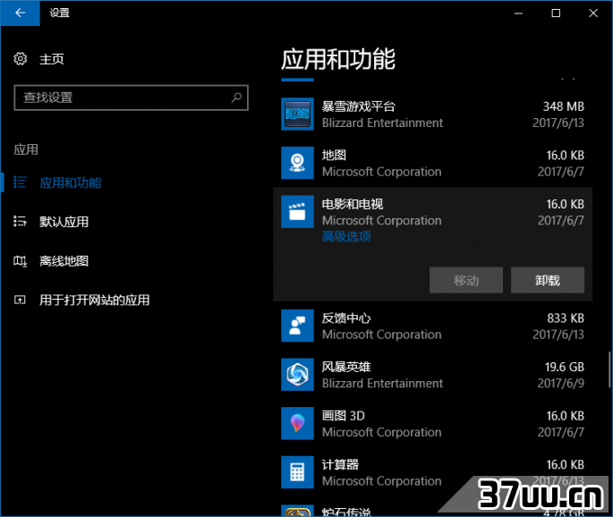Close the 设置 window
Viewport: 613px width, 517px height.
tap(593, 13)
